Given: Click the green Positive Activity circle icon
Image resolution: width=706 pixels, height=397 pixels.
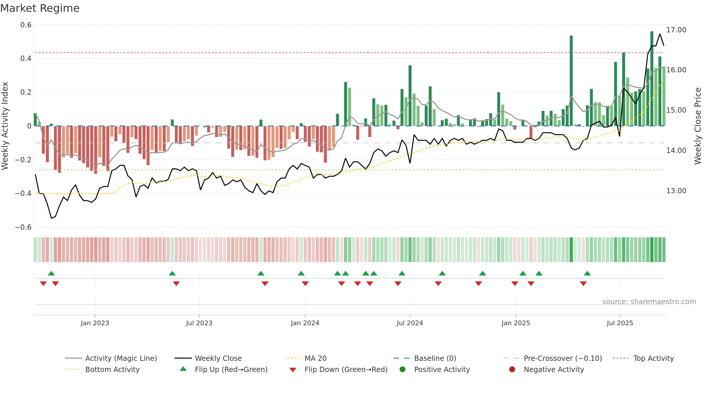Looking at the screenshot, I should [x=402, y=369].
